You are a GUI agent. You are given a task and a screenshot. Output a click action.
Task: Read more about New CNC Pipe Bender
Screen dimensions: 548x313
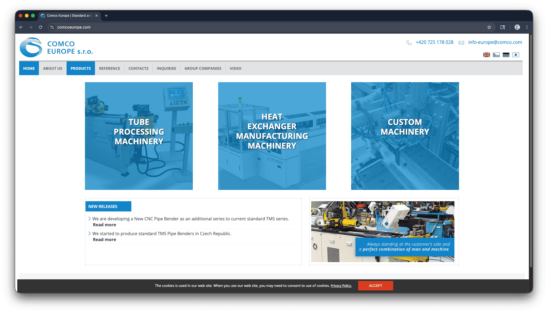click(104, 225)
